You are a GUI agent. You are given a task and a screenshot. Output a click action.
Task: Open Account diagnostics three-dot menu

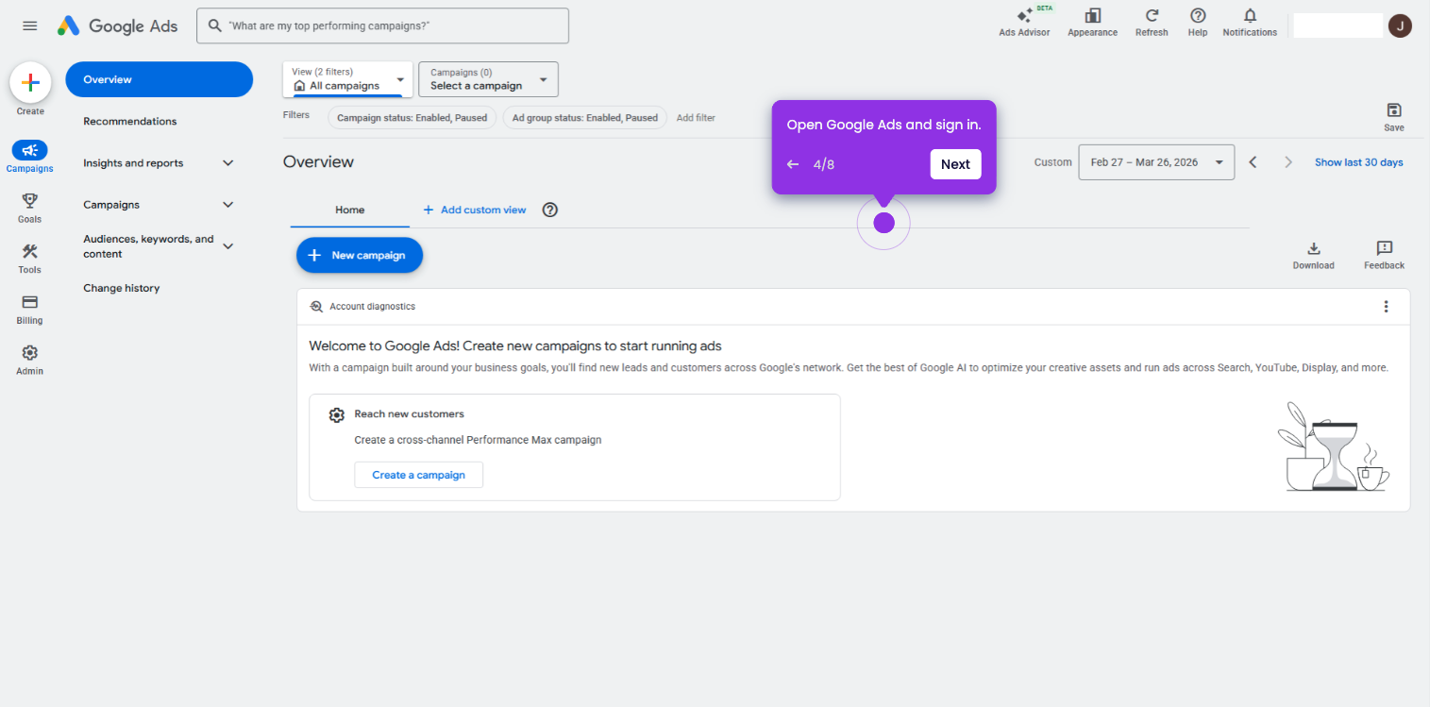point(1386,307)
